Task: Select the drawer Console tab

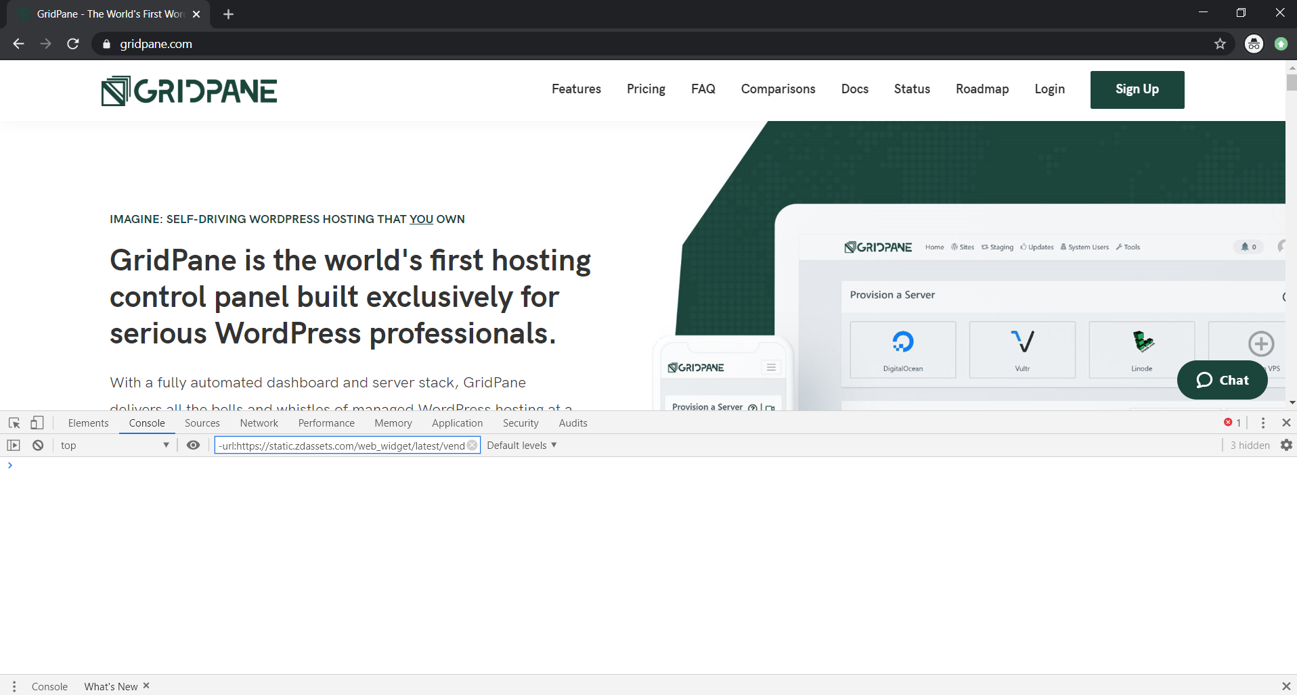Action: 49,686
